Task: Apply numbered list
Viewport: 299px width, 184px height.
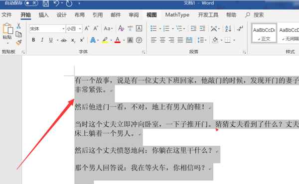Action: point(166,28)
